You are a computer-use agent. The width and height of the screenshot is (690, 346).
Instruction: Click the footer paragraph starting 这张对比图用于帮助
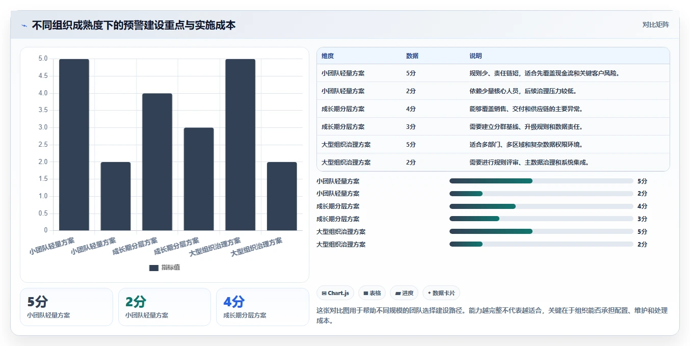(492, 315)
